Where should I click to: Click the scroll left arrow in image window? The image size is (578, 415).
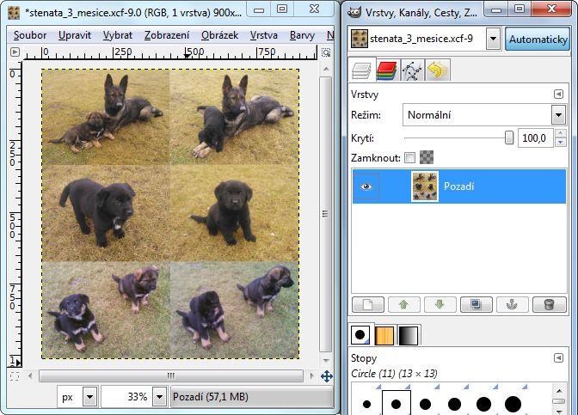(30, 376)
